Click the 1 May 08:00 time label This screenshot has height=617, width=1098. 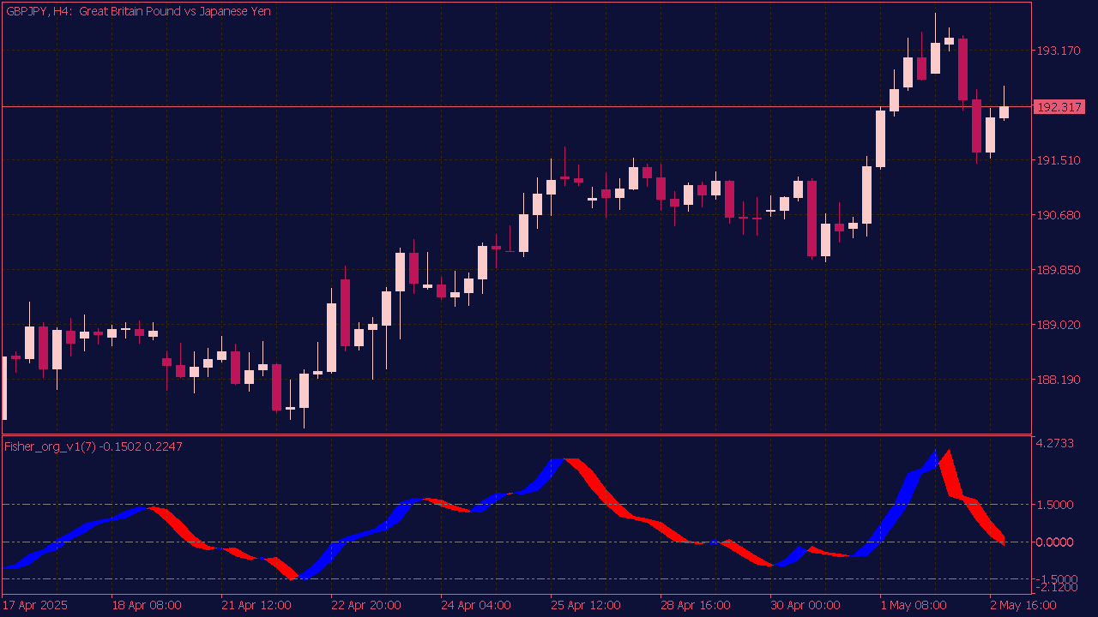pyautogui.click(x=912, y=605)
